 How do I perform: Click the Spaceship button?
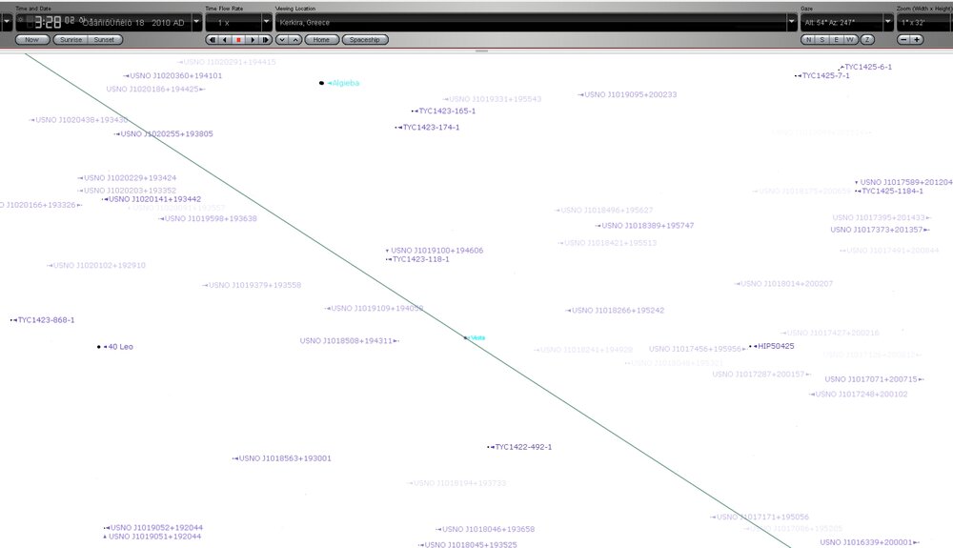click(x=365, y=40)
